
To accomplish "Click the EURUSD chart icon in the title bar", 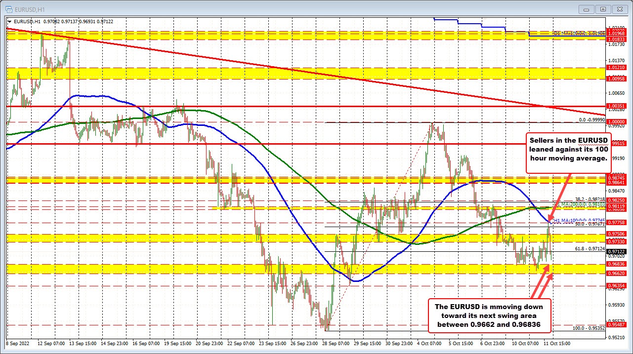I will pyautogui.click(x=8, y=9).
